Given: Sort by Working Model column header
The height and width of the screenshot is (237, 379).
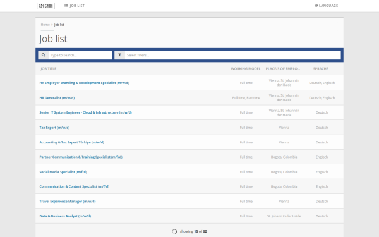Looking at the screenshot, I should (246, 69).
